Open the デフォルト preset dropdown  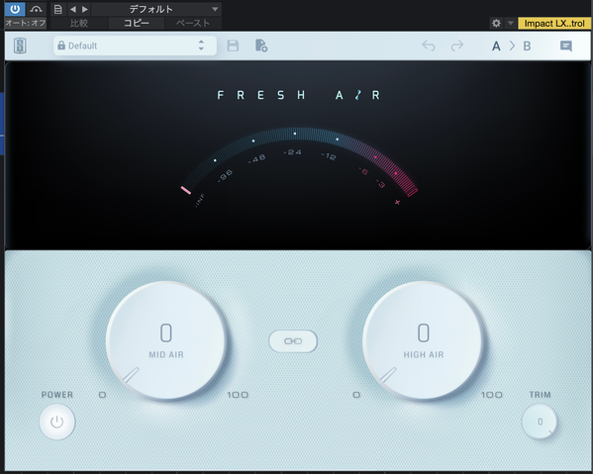coord(156,9)
